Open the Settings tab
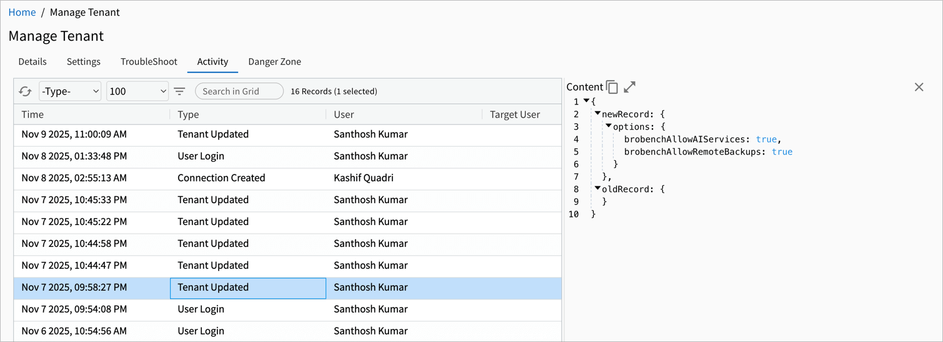This screenshot has height=342, width=943. click(x=84, y=61)
